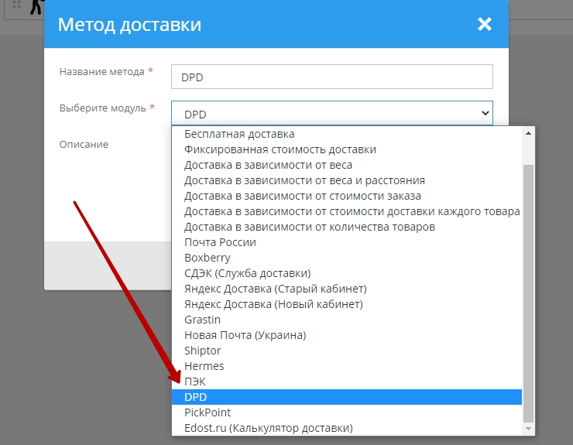This screenshot has width=573, height=445.
Task: Select PickPoint from module list
Action: 208,412
